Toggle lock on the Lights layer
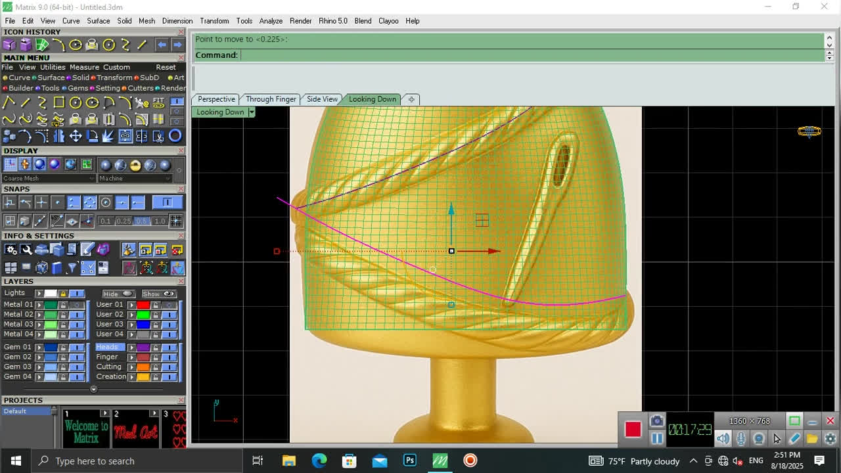 click(x=63, y=294)
